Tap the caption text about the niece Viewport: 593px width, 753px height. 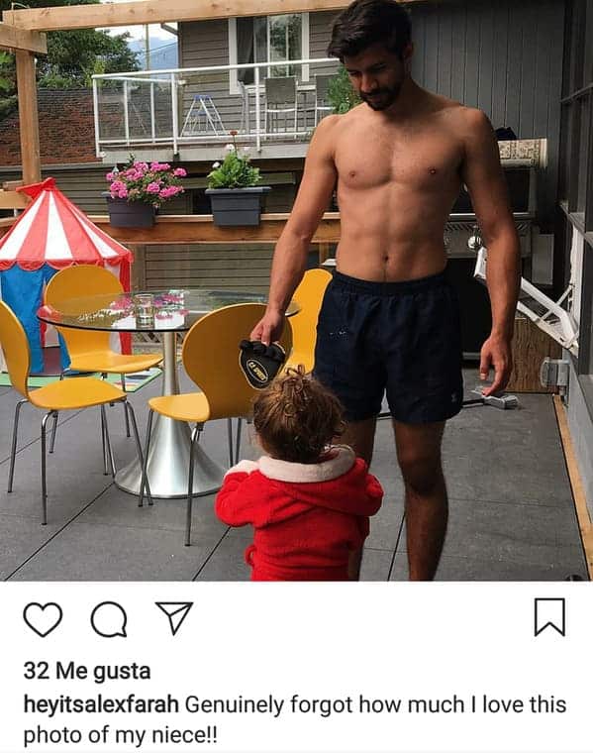click(x=295, y=720)
